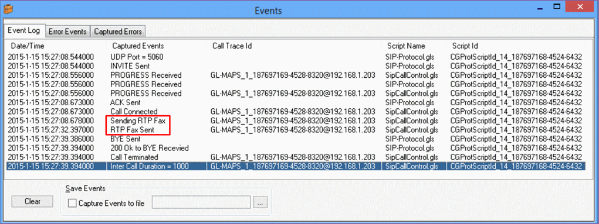Screen dimensions: 599x224
Task: Click SipCallControl.gls in Call Connected row
Action: coord(412,112)
